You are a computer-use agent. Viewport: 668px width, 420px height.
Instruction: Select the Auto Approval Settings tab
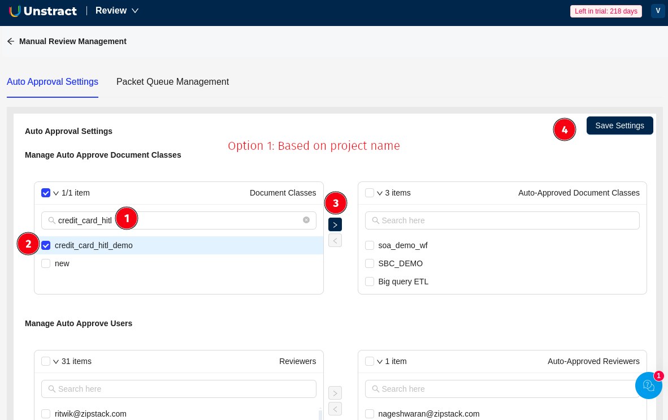[x=53, y=81]
